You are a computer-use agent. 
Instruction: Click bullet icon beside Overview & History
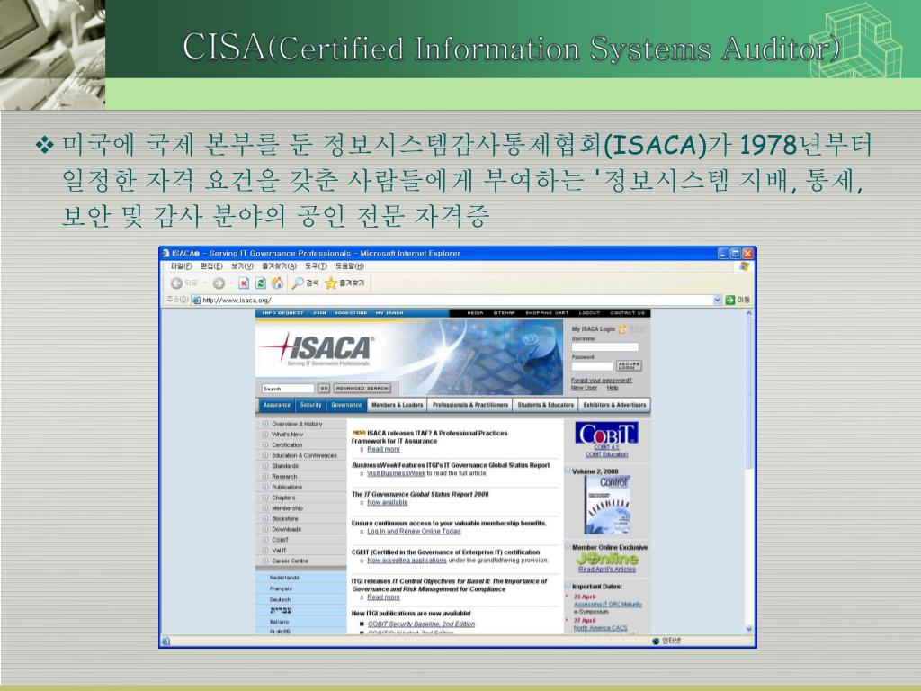pyautogui.click(x=265, y=424)
